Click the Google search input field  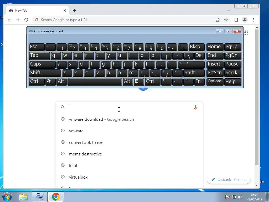click(x=129, y=107)
